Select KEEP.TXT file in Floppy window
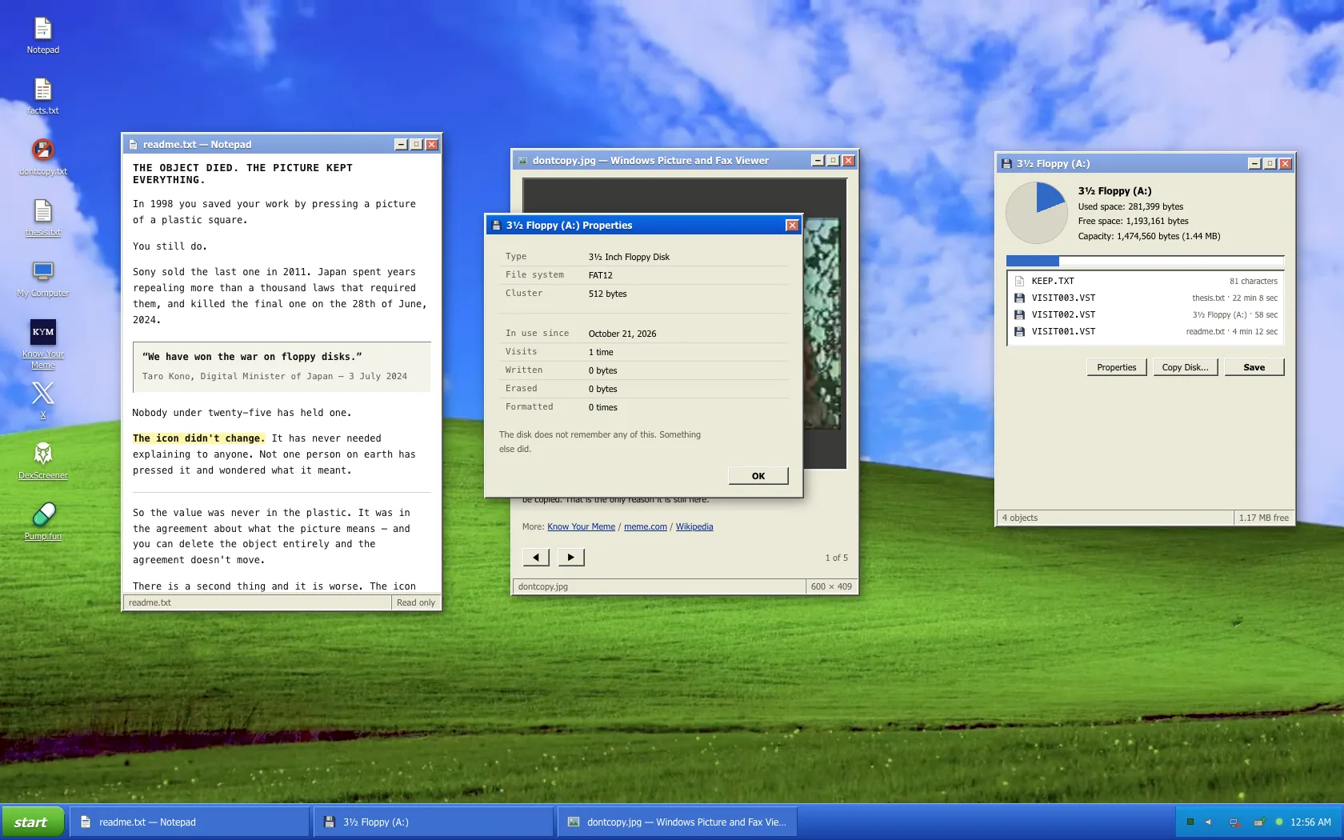 point(1146,281)
